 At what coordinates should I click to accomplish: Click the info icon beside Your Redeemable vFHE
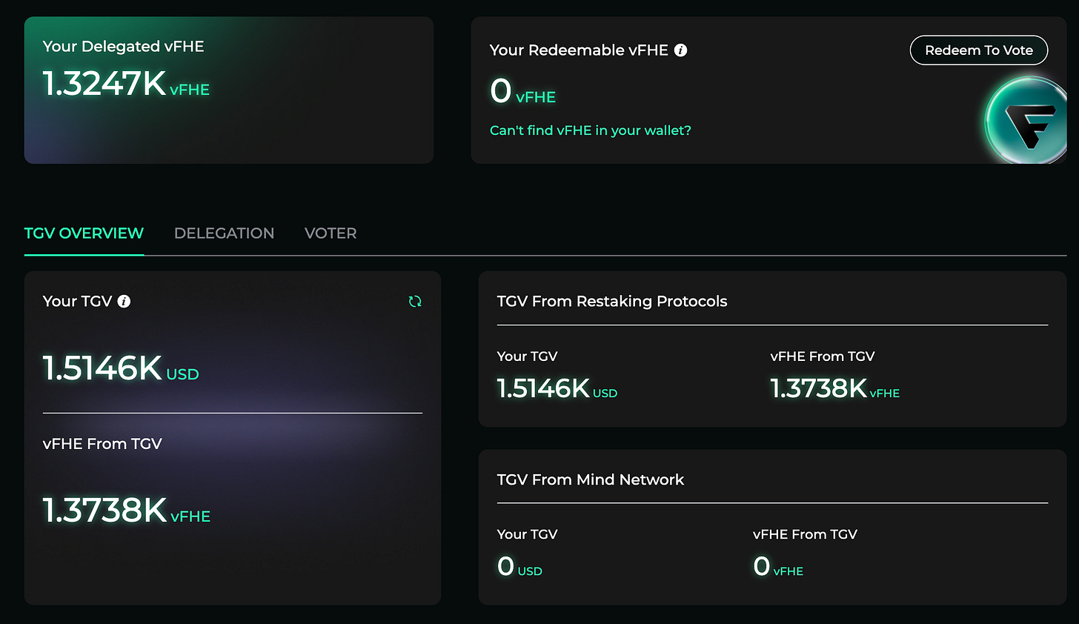point(680,50)
